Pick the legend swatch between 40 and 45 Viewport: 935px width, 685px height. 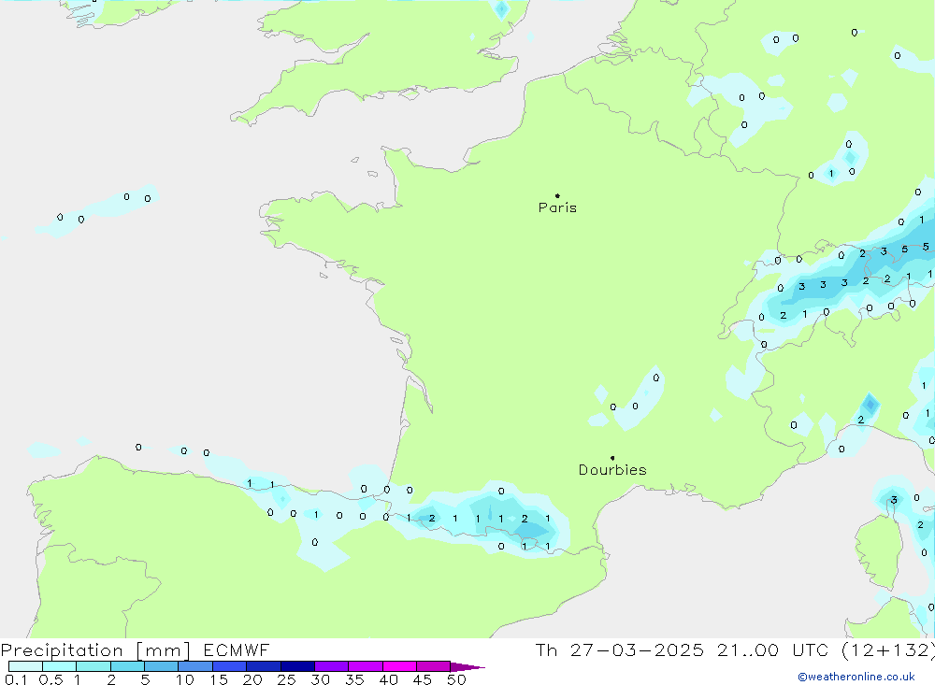pyautogui.click(x=399, y=666)
